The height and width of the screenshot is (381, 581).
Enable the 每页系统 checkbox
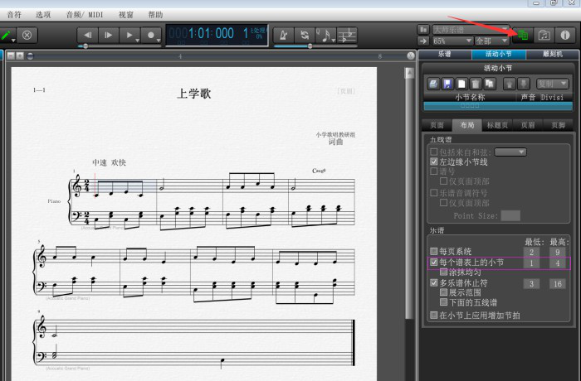[433, 251]
